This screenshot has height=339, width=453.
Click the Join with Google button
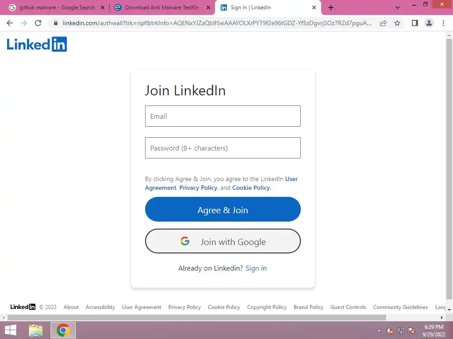(x=223, y=241)
